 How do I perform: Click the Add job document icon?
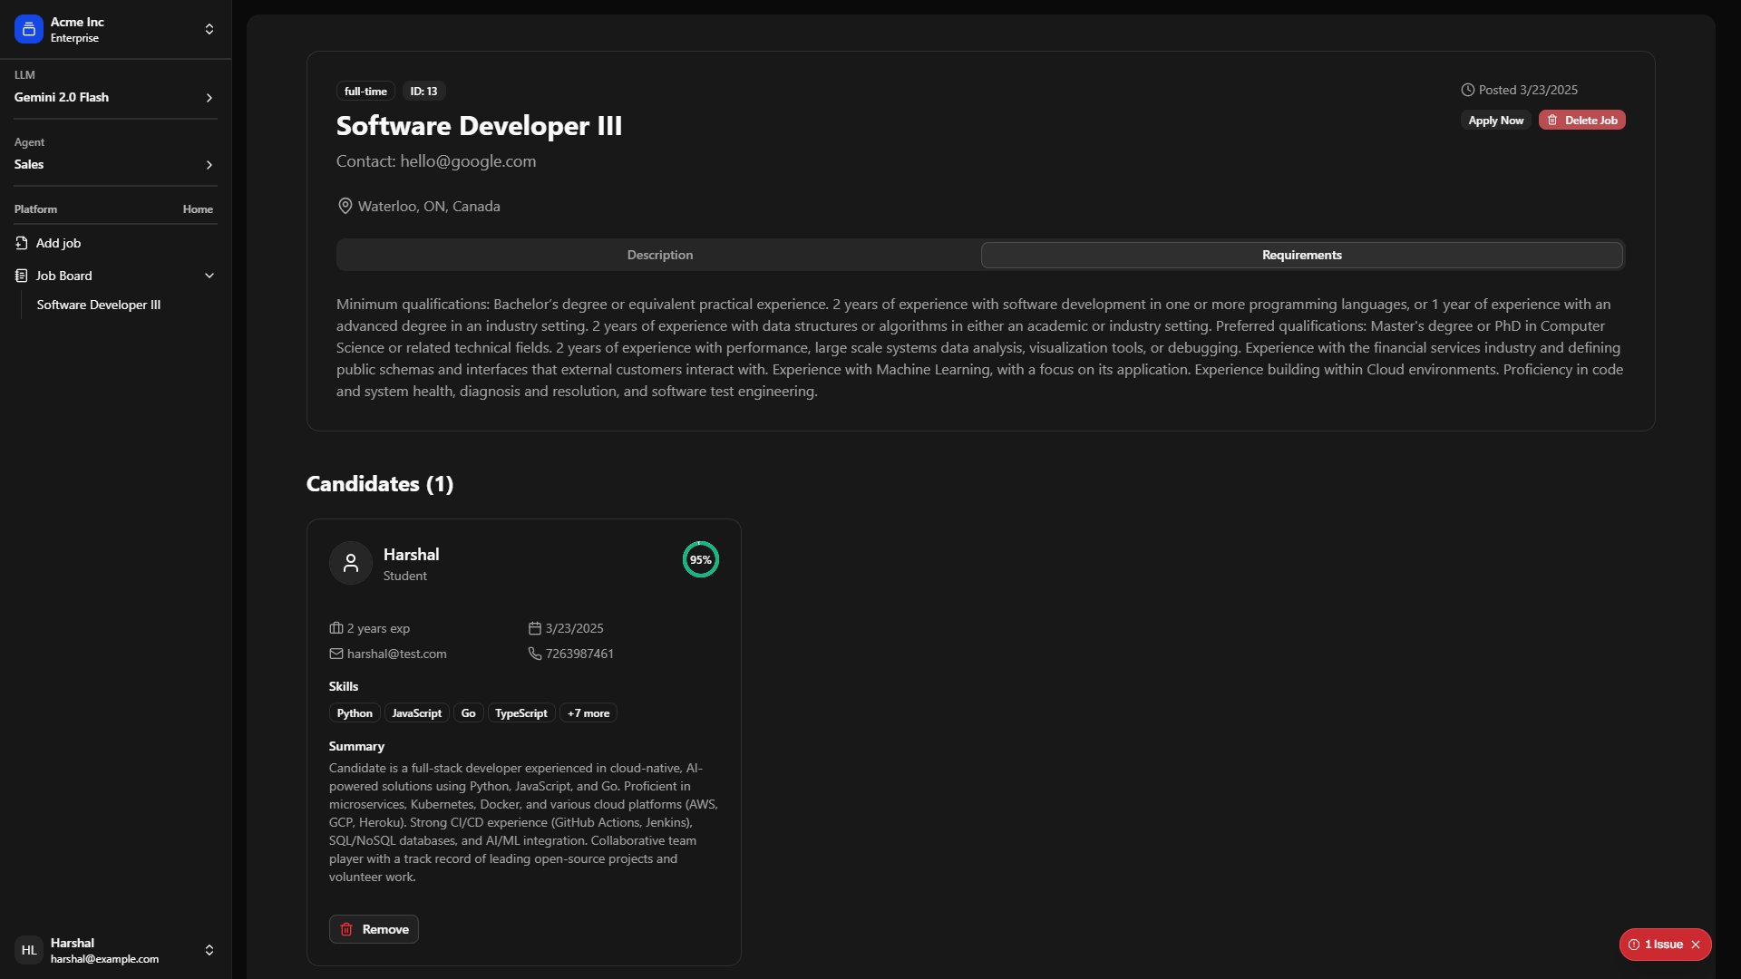(22, 243)
